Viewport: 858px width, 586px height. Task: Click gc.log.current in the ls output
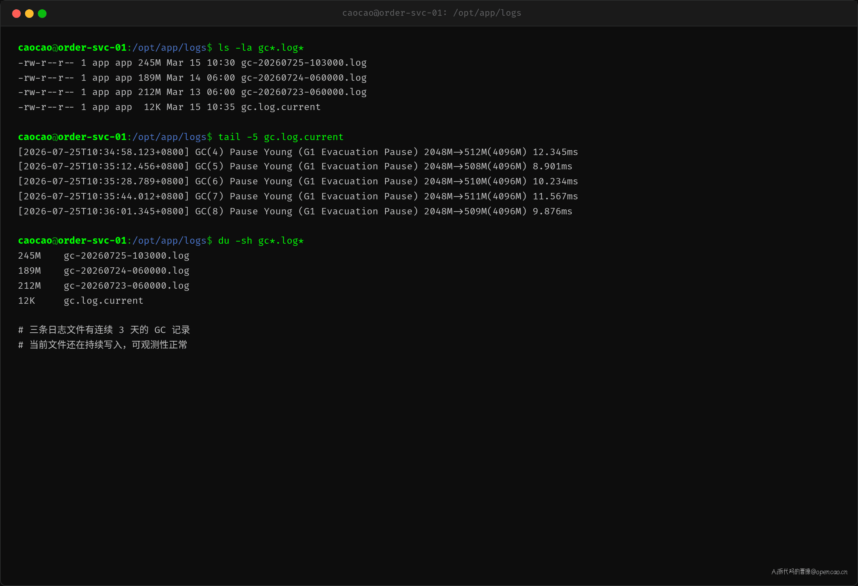281,107
